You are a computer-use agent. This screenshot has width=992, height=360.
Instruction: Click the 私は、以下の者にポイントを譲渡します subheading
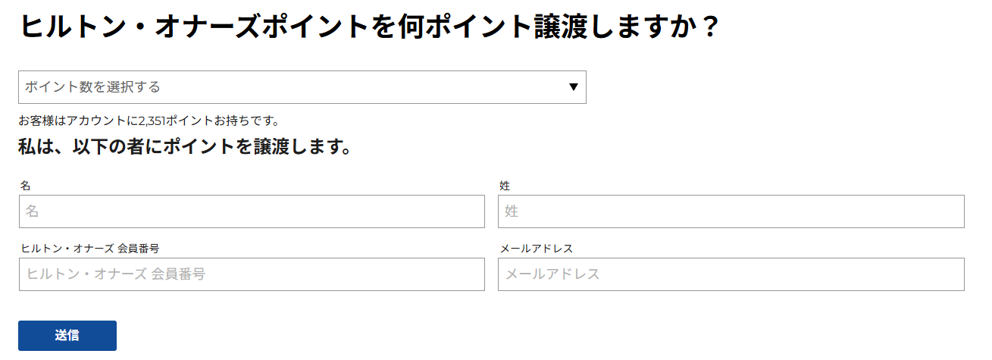click(184, 146)
